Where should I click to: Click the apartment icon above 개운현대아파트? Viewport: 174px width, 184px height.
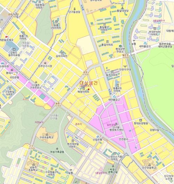coord(40,2)
